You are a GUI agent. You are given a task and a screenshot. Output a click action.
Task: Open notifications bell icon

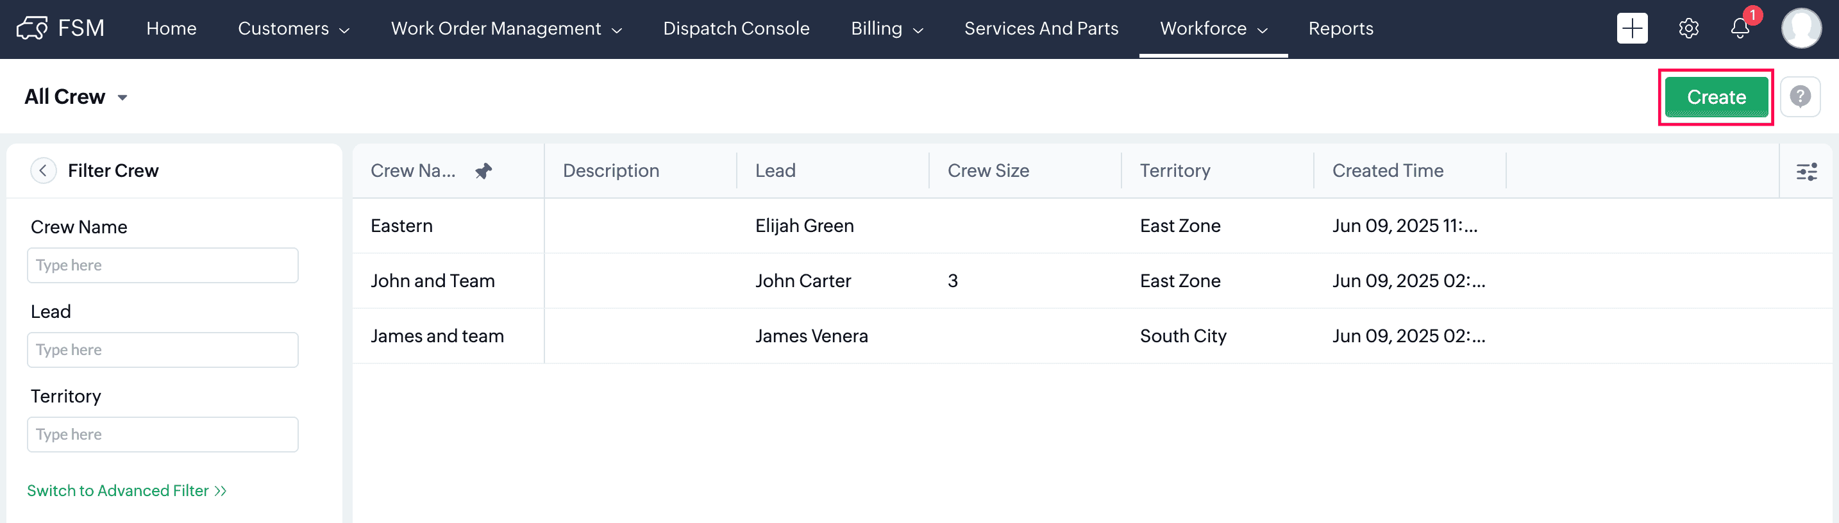[x=1740, y=29]
